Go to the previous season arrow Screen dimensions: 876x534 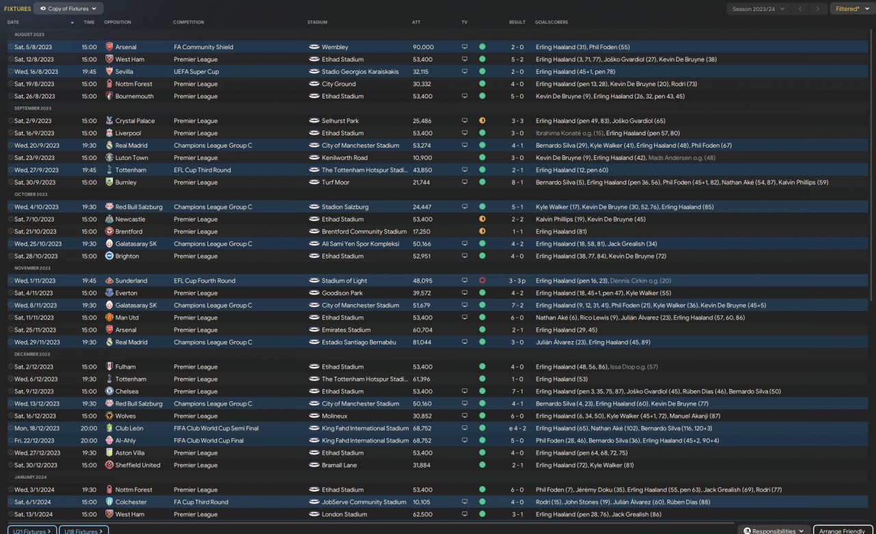point(799,9)
